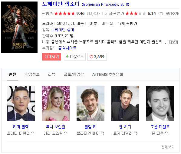Image resolution: width=181 pixels, height=154 pixels.
Task: Expand the synopsis with 더보기
Action: [x=173, y=42]
